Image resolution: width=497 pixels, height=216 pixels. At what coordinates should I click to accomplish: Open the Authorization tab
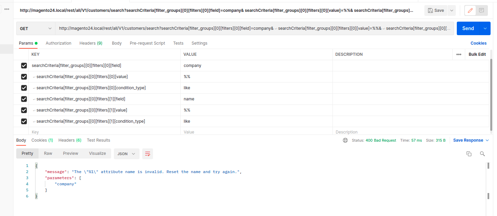point(58,43)
